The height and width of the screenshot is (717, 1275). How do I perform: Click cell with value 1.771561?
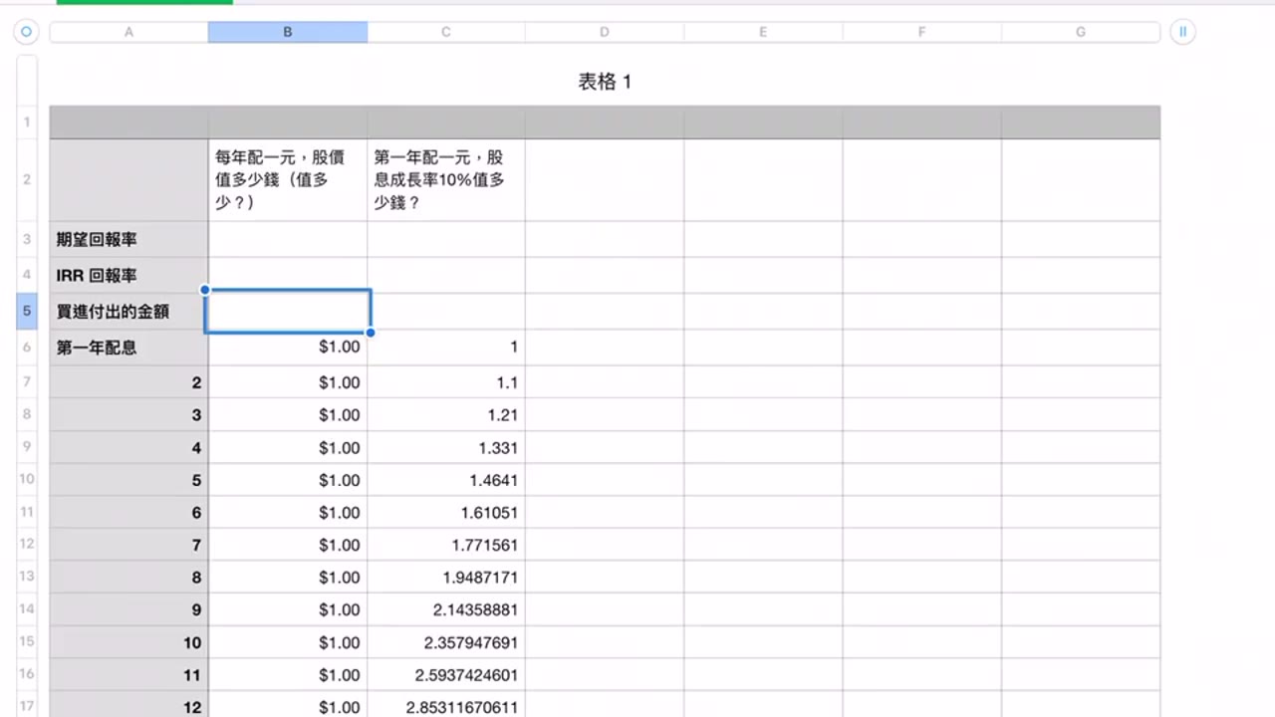(x=446, y=545)
